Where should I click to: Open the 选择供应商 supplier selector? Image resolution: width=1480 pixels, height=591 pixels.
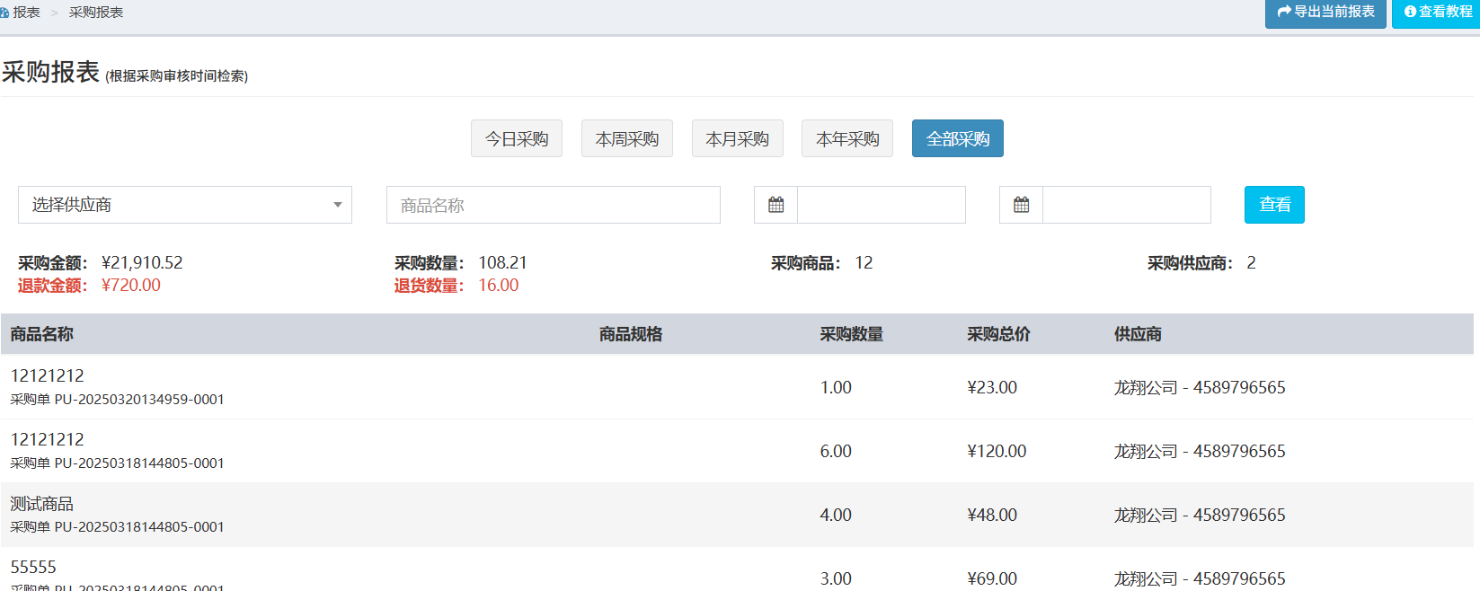184,205
